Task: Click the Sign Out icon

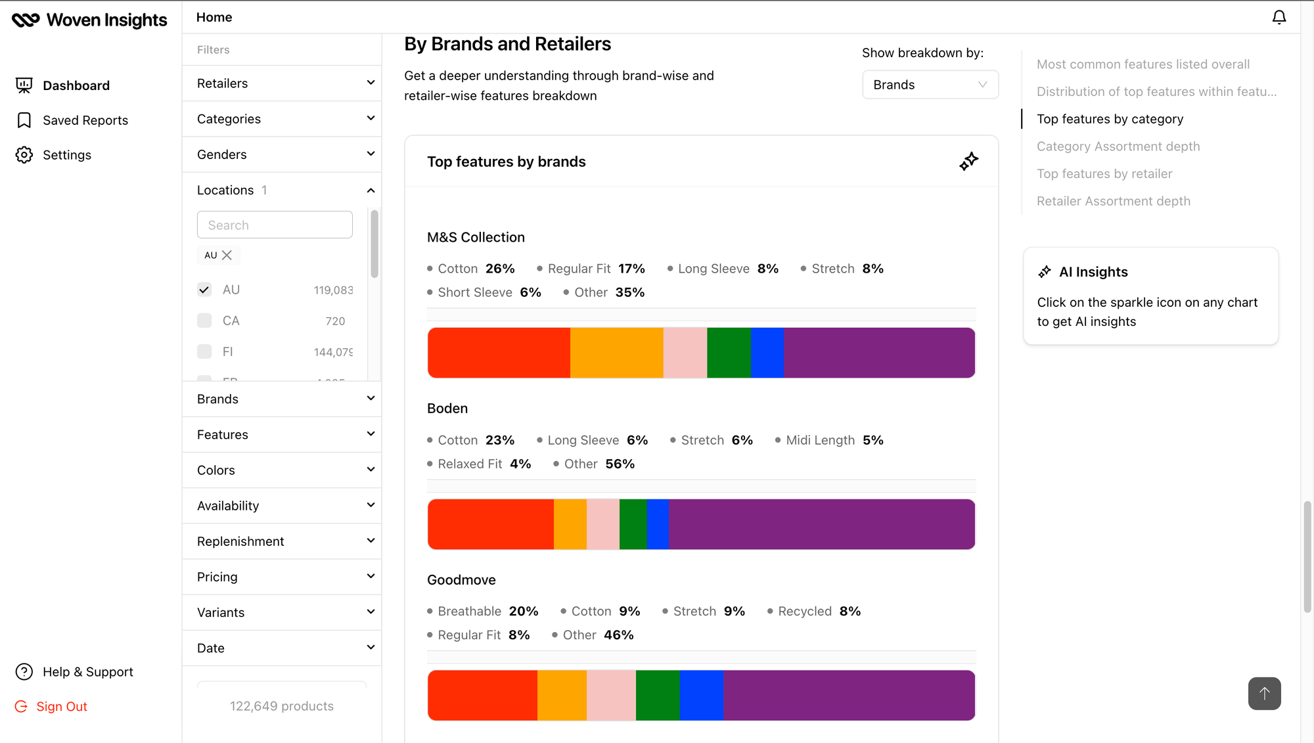Action: click(22, 706)
